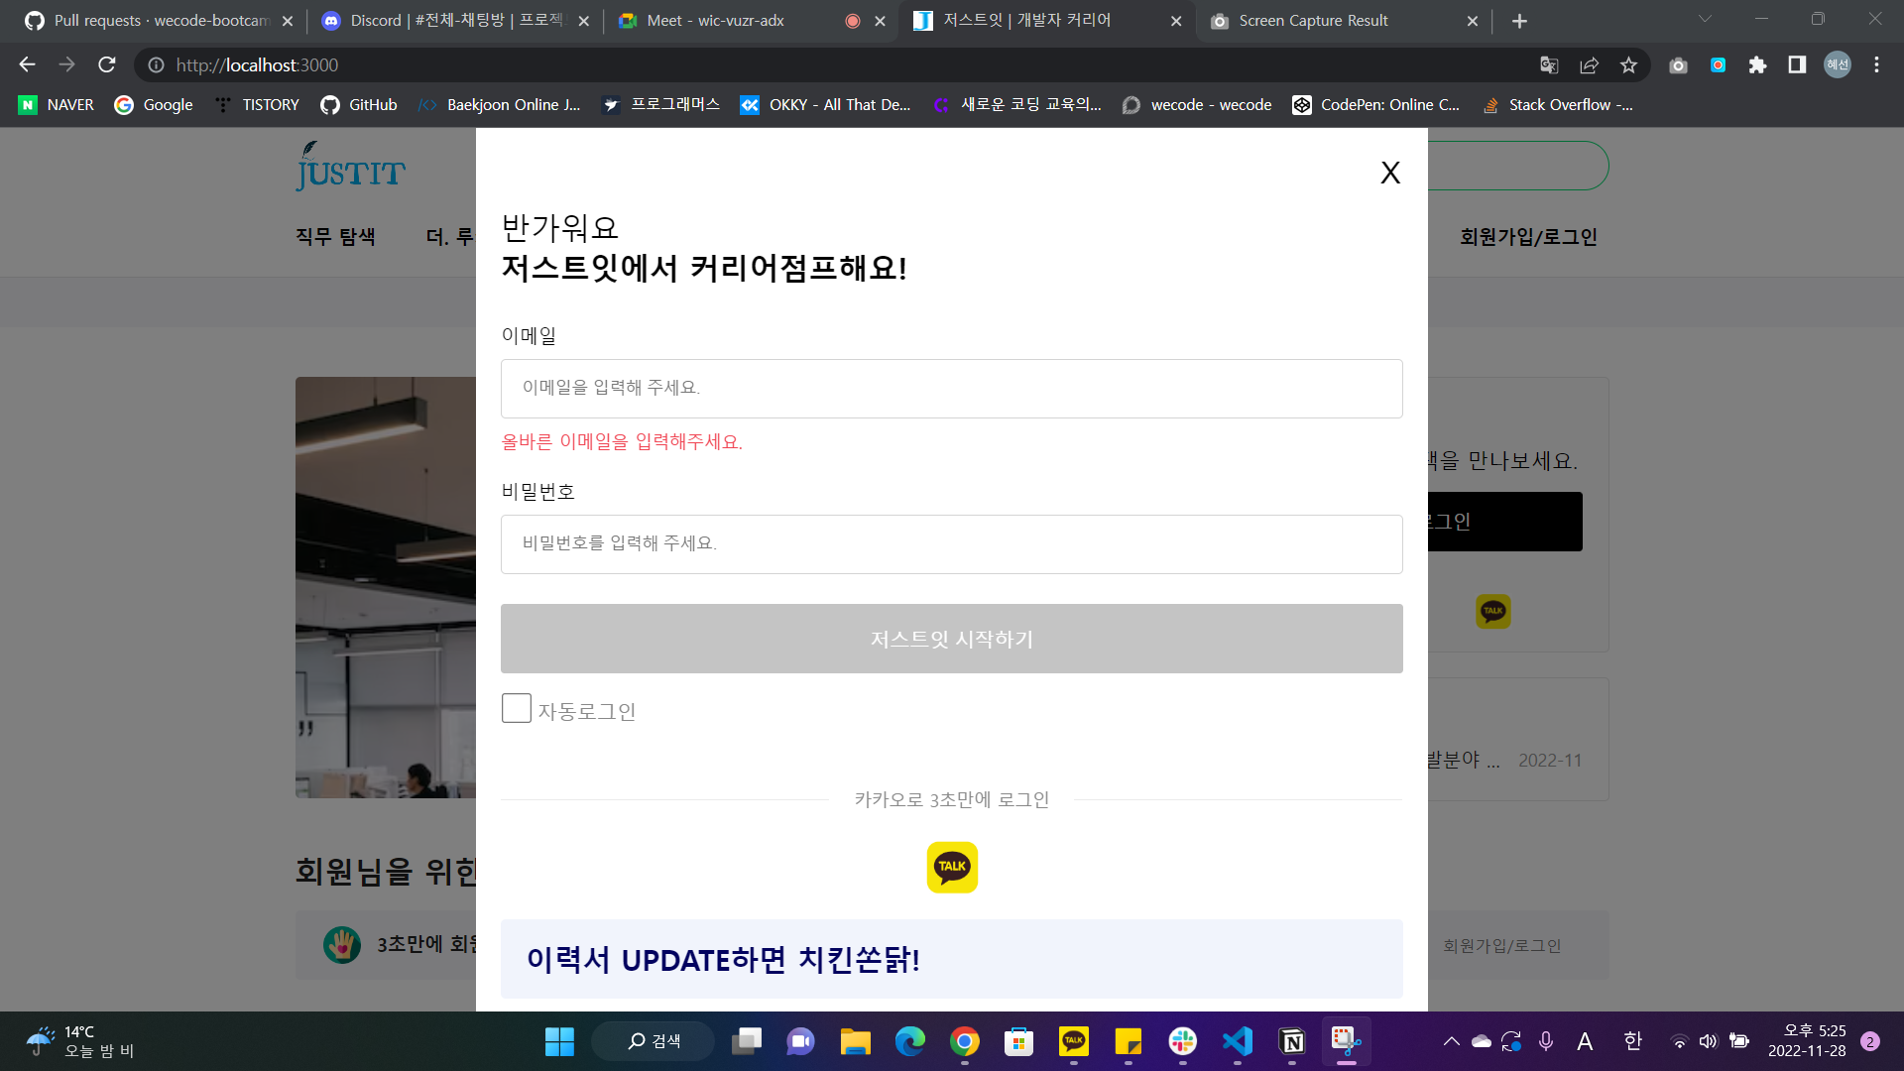Bookmark this page with star icon
The width and height of the screenshot is (1904, 1071).
tap(1628, 64)
